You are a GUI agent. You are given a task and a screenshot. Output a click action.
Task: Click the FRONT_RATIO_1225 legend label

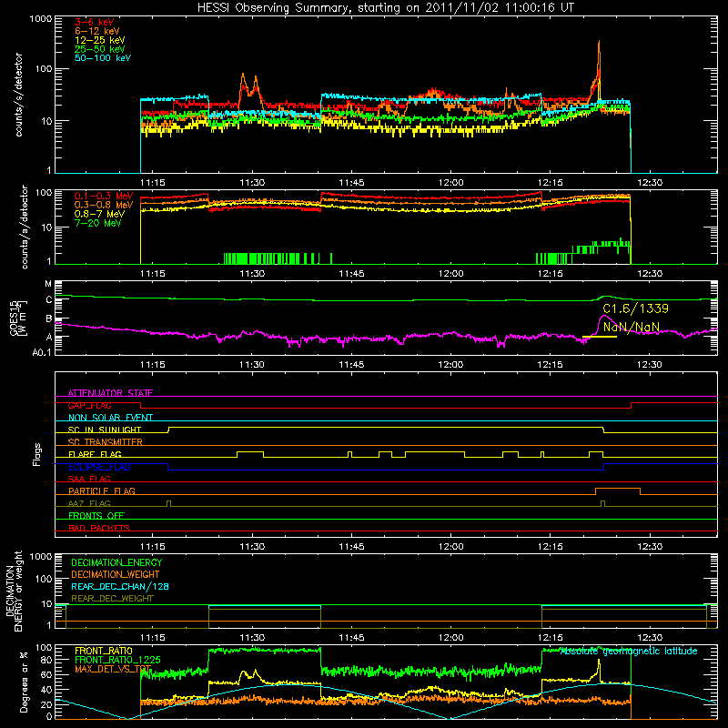tap(117, 660)
